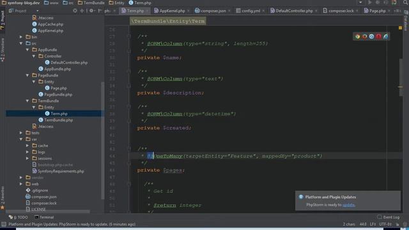Click the editor vertical scrollbar
The width and height of the screenshot is (409, 230).
pyautogui.click(x=401, y=77)
